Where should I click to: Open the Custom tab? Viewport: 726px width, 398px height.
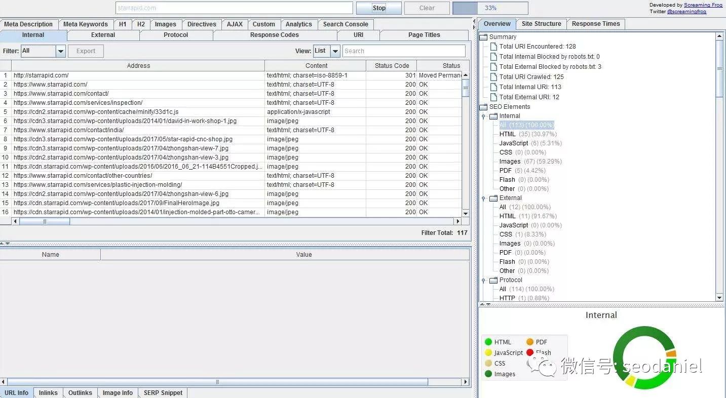264,24
